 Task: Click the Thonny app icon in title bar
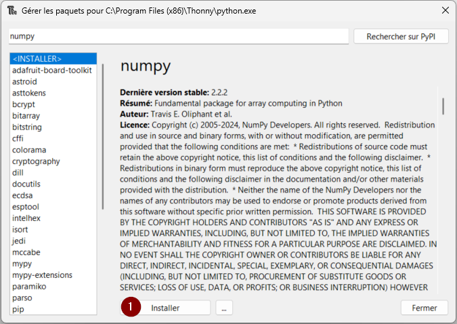[x=12, y=11]
